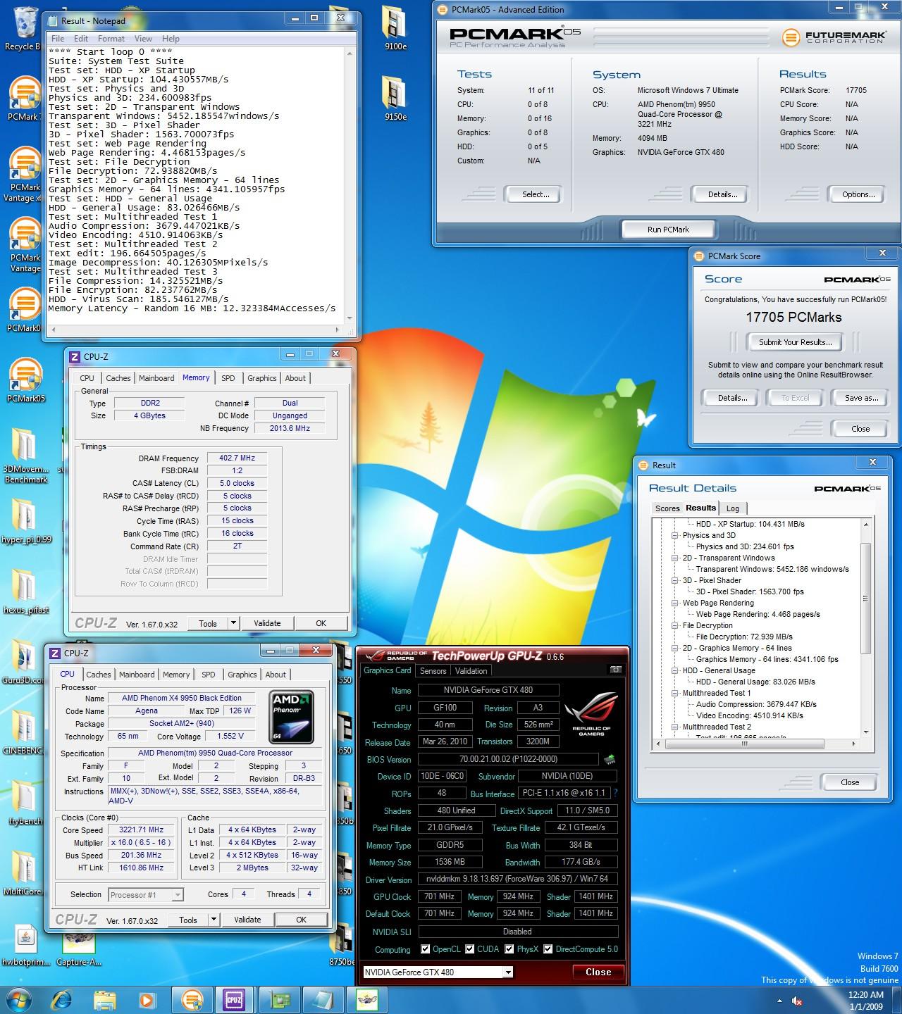Select the hexus_pifast folder icon
Image resolution: width=902 pixels, height=1014 pixels.
pos(25,591)
